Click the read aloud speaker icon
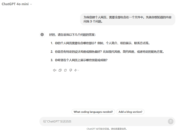190x130 pixels. 55,70
